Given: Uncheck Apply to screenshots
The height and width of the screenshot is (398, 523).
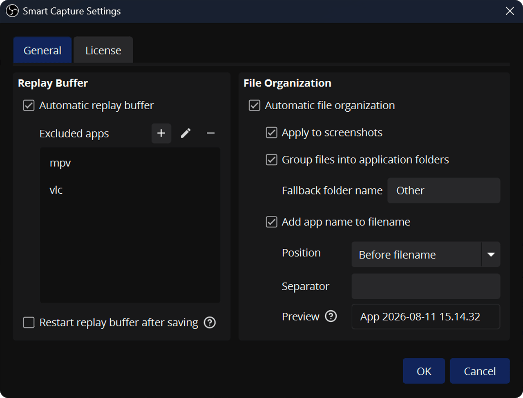Looking at the screenshot, I should point(272,133).
